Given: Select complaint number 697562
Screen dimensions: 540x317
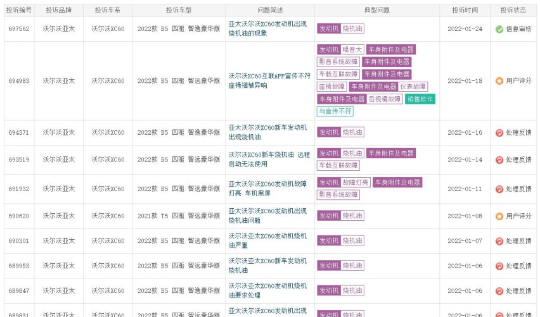Looking at the screenshot, I should coord(19,29).
